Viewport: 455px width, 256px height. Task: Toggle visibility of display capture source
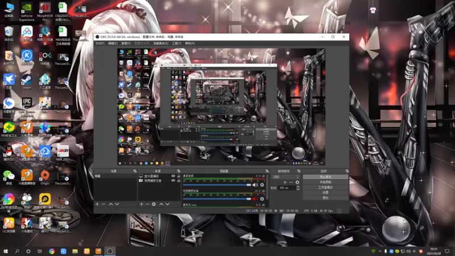(173, 176)
